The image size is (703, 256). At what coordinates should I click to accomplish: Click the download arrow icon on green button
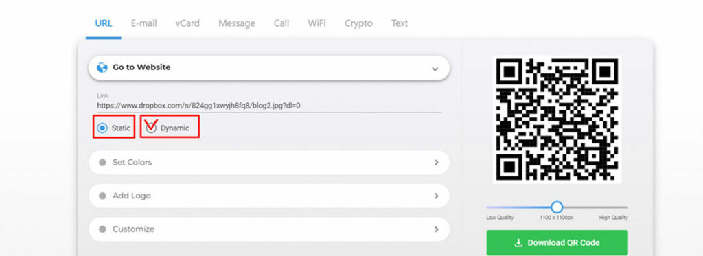[x=518, y=242]
